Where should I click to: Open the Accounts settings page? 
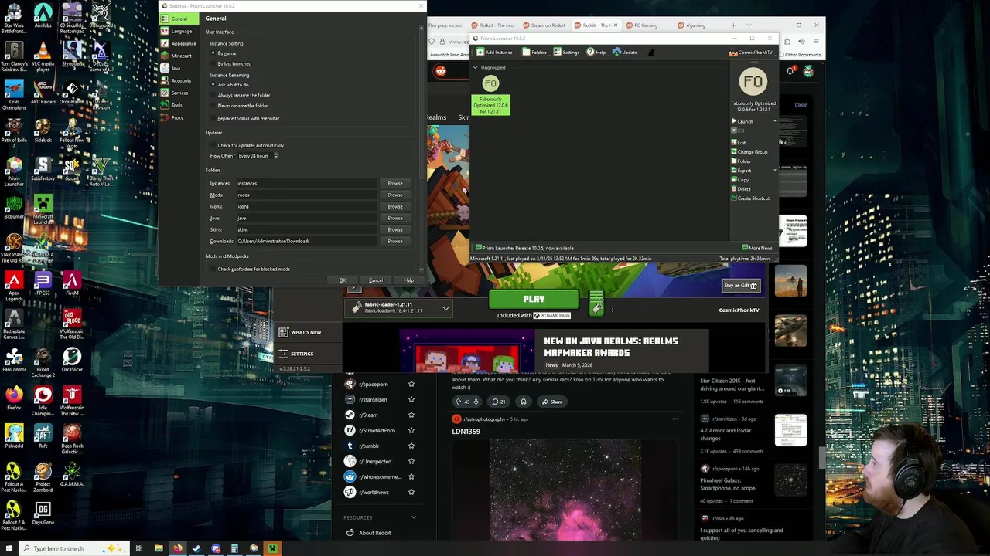click(178, 80)
